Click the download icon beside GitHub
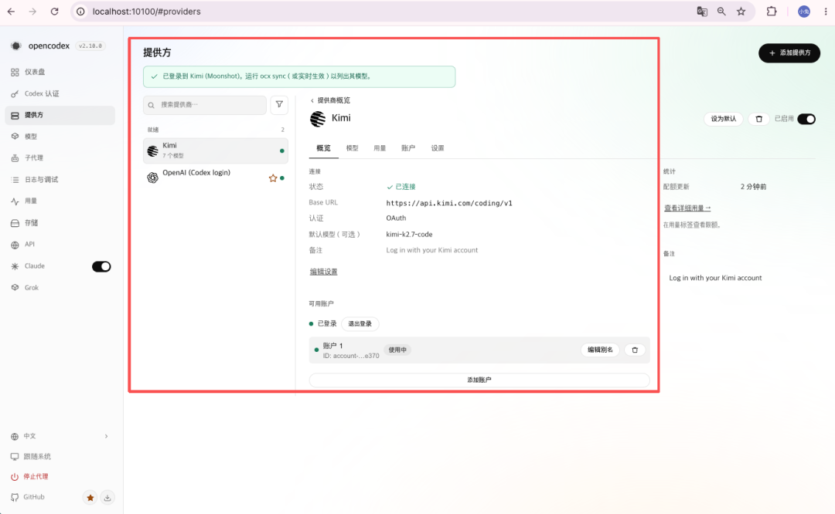The image size is (835, 514). point(107,498)
